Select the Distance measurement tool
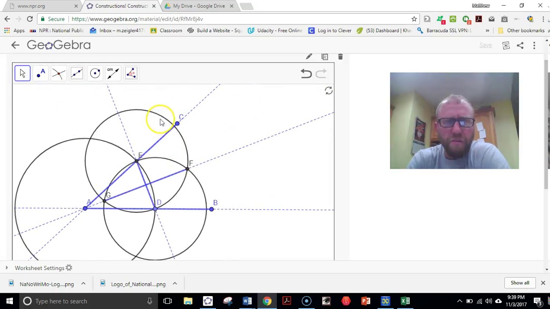 [113, 73]
